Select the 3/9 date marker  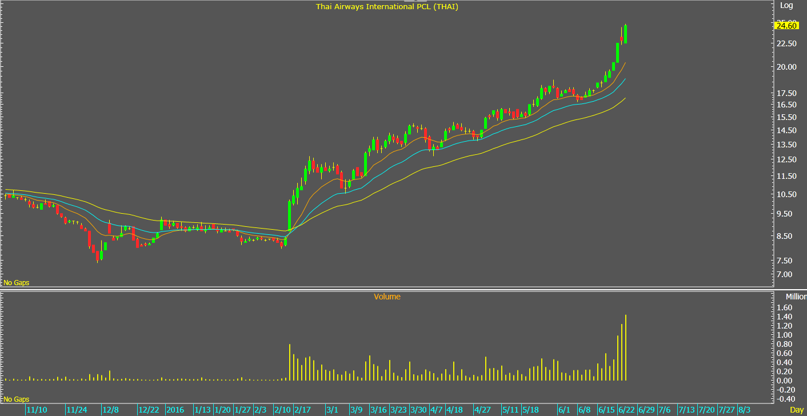pyautogui.click(x=357, y=410)
